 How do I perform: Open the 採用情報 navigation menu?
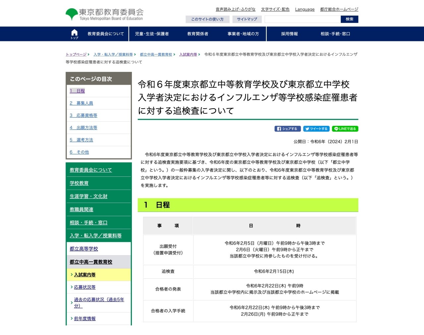coord(290,34)
